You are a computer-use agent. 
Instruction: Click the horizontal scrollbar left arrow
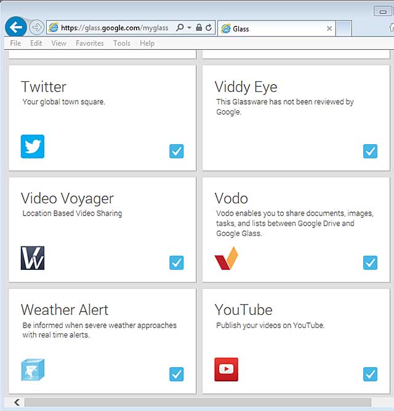(17, 402)
